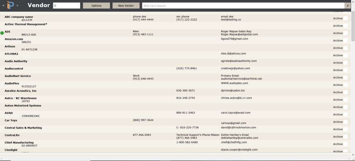Tick the Archive checkbox for Audiocontrol
Image resolution: width=355 pixels, height=161 pixels.
pyautogui.click(x=345, y=70)
